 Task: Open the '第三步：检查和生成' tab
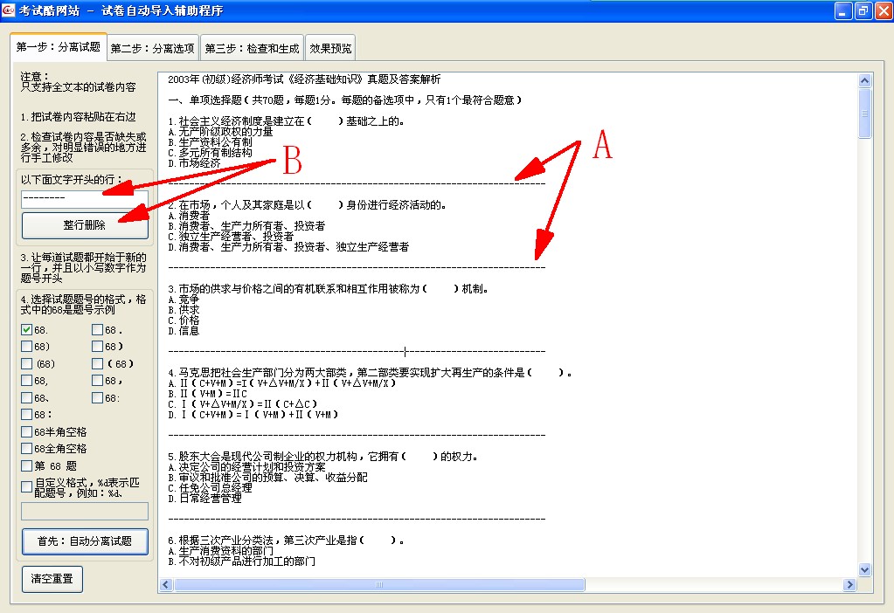[x=252, y=48]
